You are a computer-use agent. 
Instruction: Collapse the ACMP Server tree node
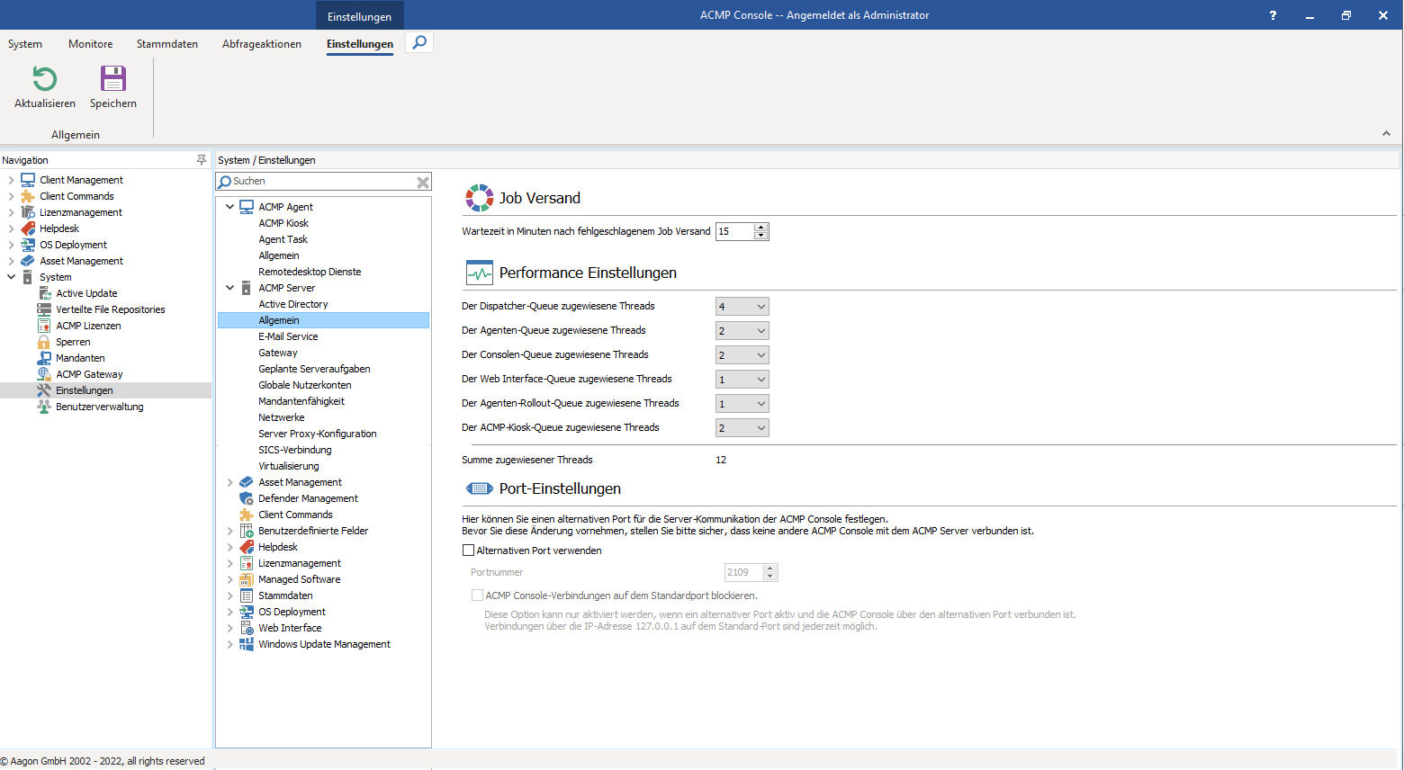[230, 288]
